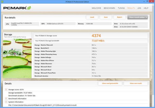Image resolution: width=155 pixels, height=108 pixels.
Task: Click the first Drive (C: D:) entry
Action: tap(130, 24)
